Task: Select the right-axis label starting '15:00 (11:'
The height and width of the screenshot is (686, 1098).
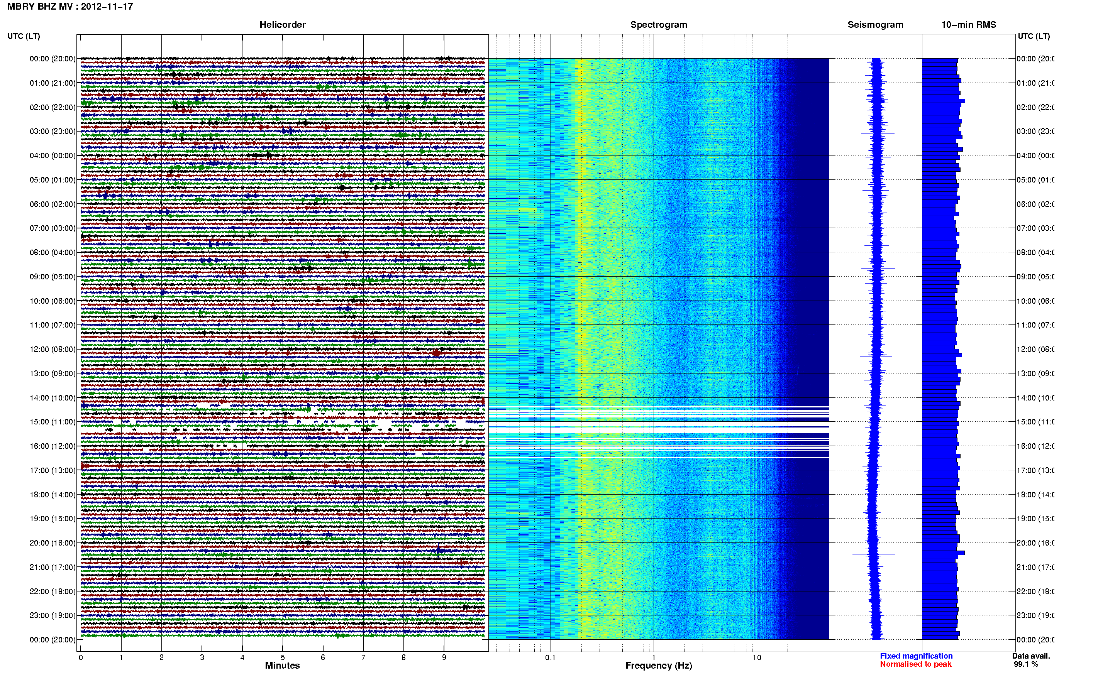Action: click(x=1035, y=422)
